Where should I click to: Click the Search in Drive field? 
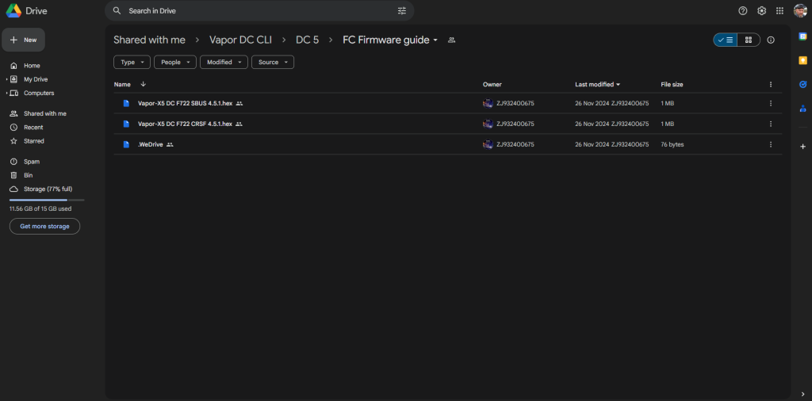point(259,11)
